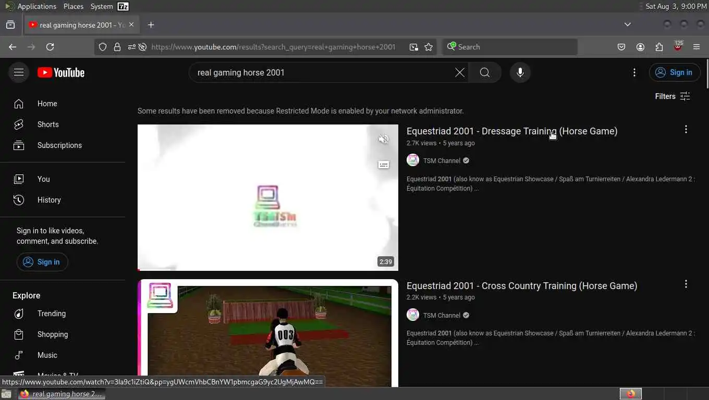Bookmark this page with the star icon
The width and height of the screenshot is (709, 400).
429,47
